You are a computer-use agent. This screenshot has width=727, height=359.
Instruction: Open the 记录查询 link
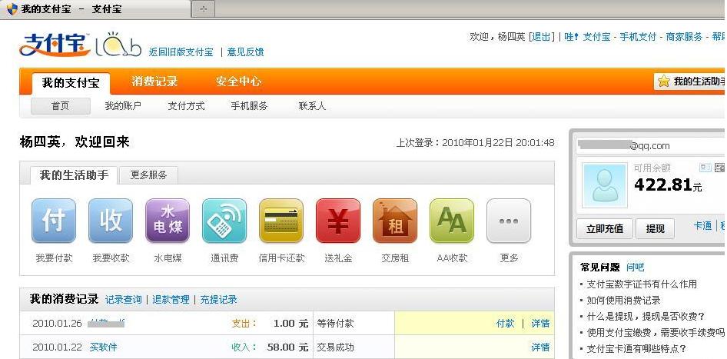[123, 300]
